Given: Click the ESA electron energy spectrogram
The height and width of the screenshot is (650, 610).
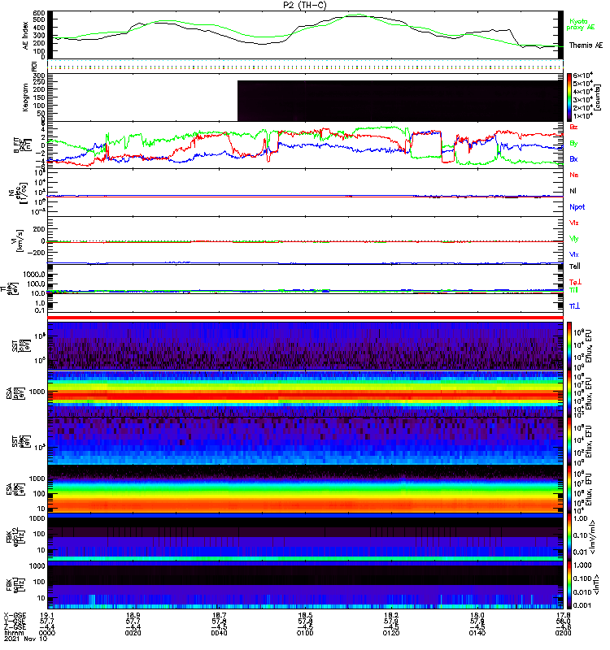Looking at the screenshot, I should (x=305, y=489).
